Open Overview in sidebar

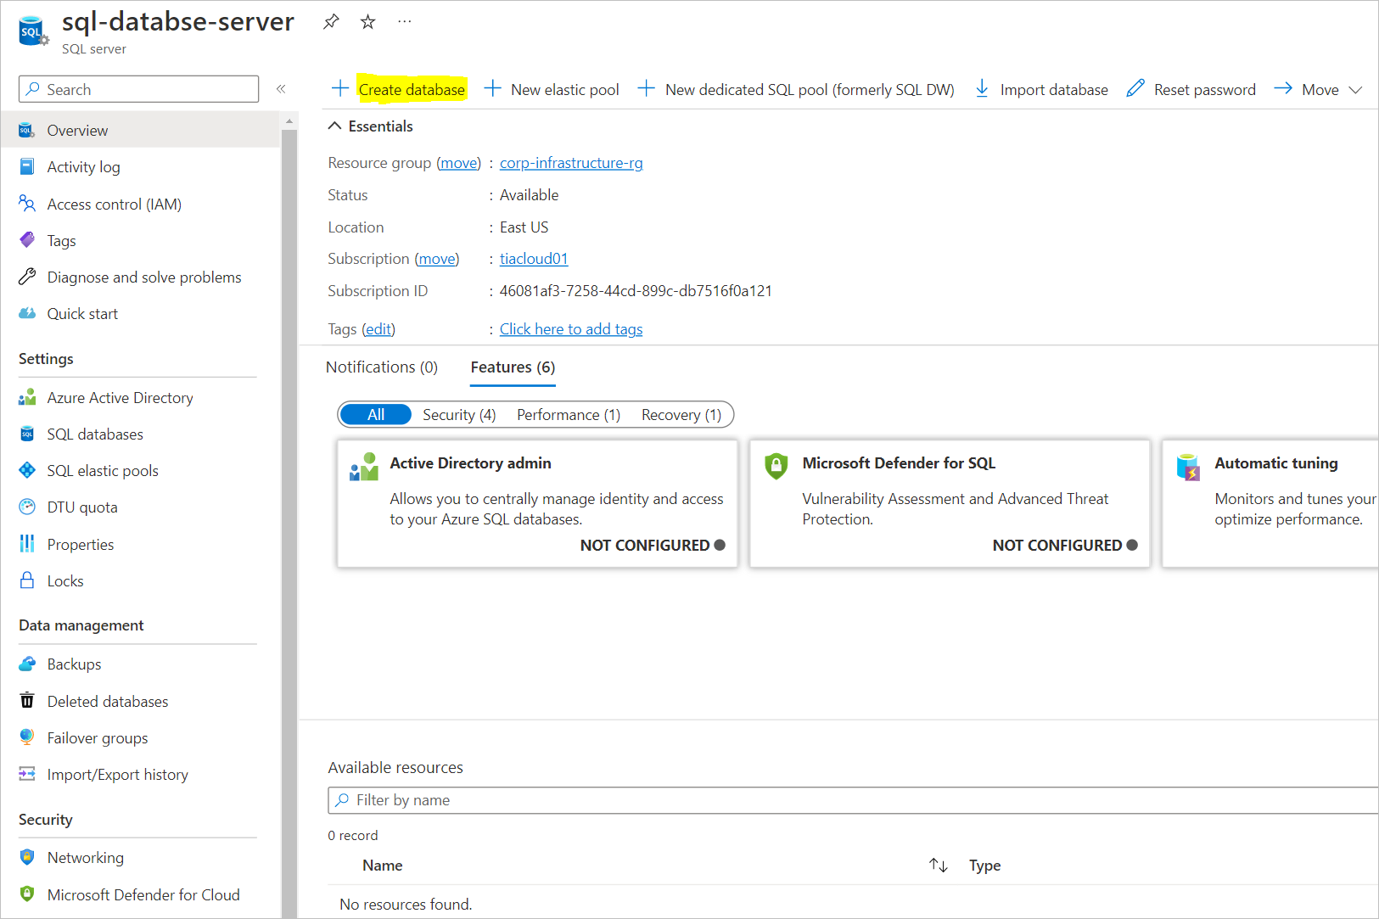141,130
